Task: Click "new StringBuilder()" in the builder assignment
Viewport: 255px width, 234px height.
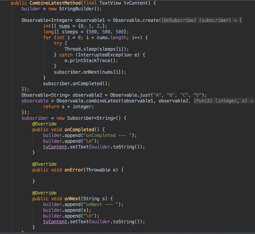Action: pos(74,9)
